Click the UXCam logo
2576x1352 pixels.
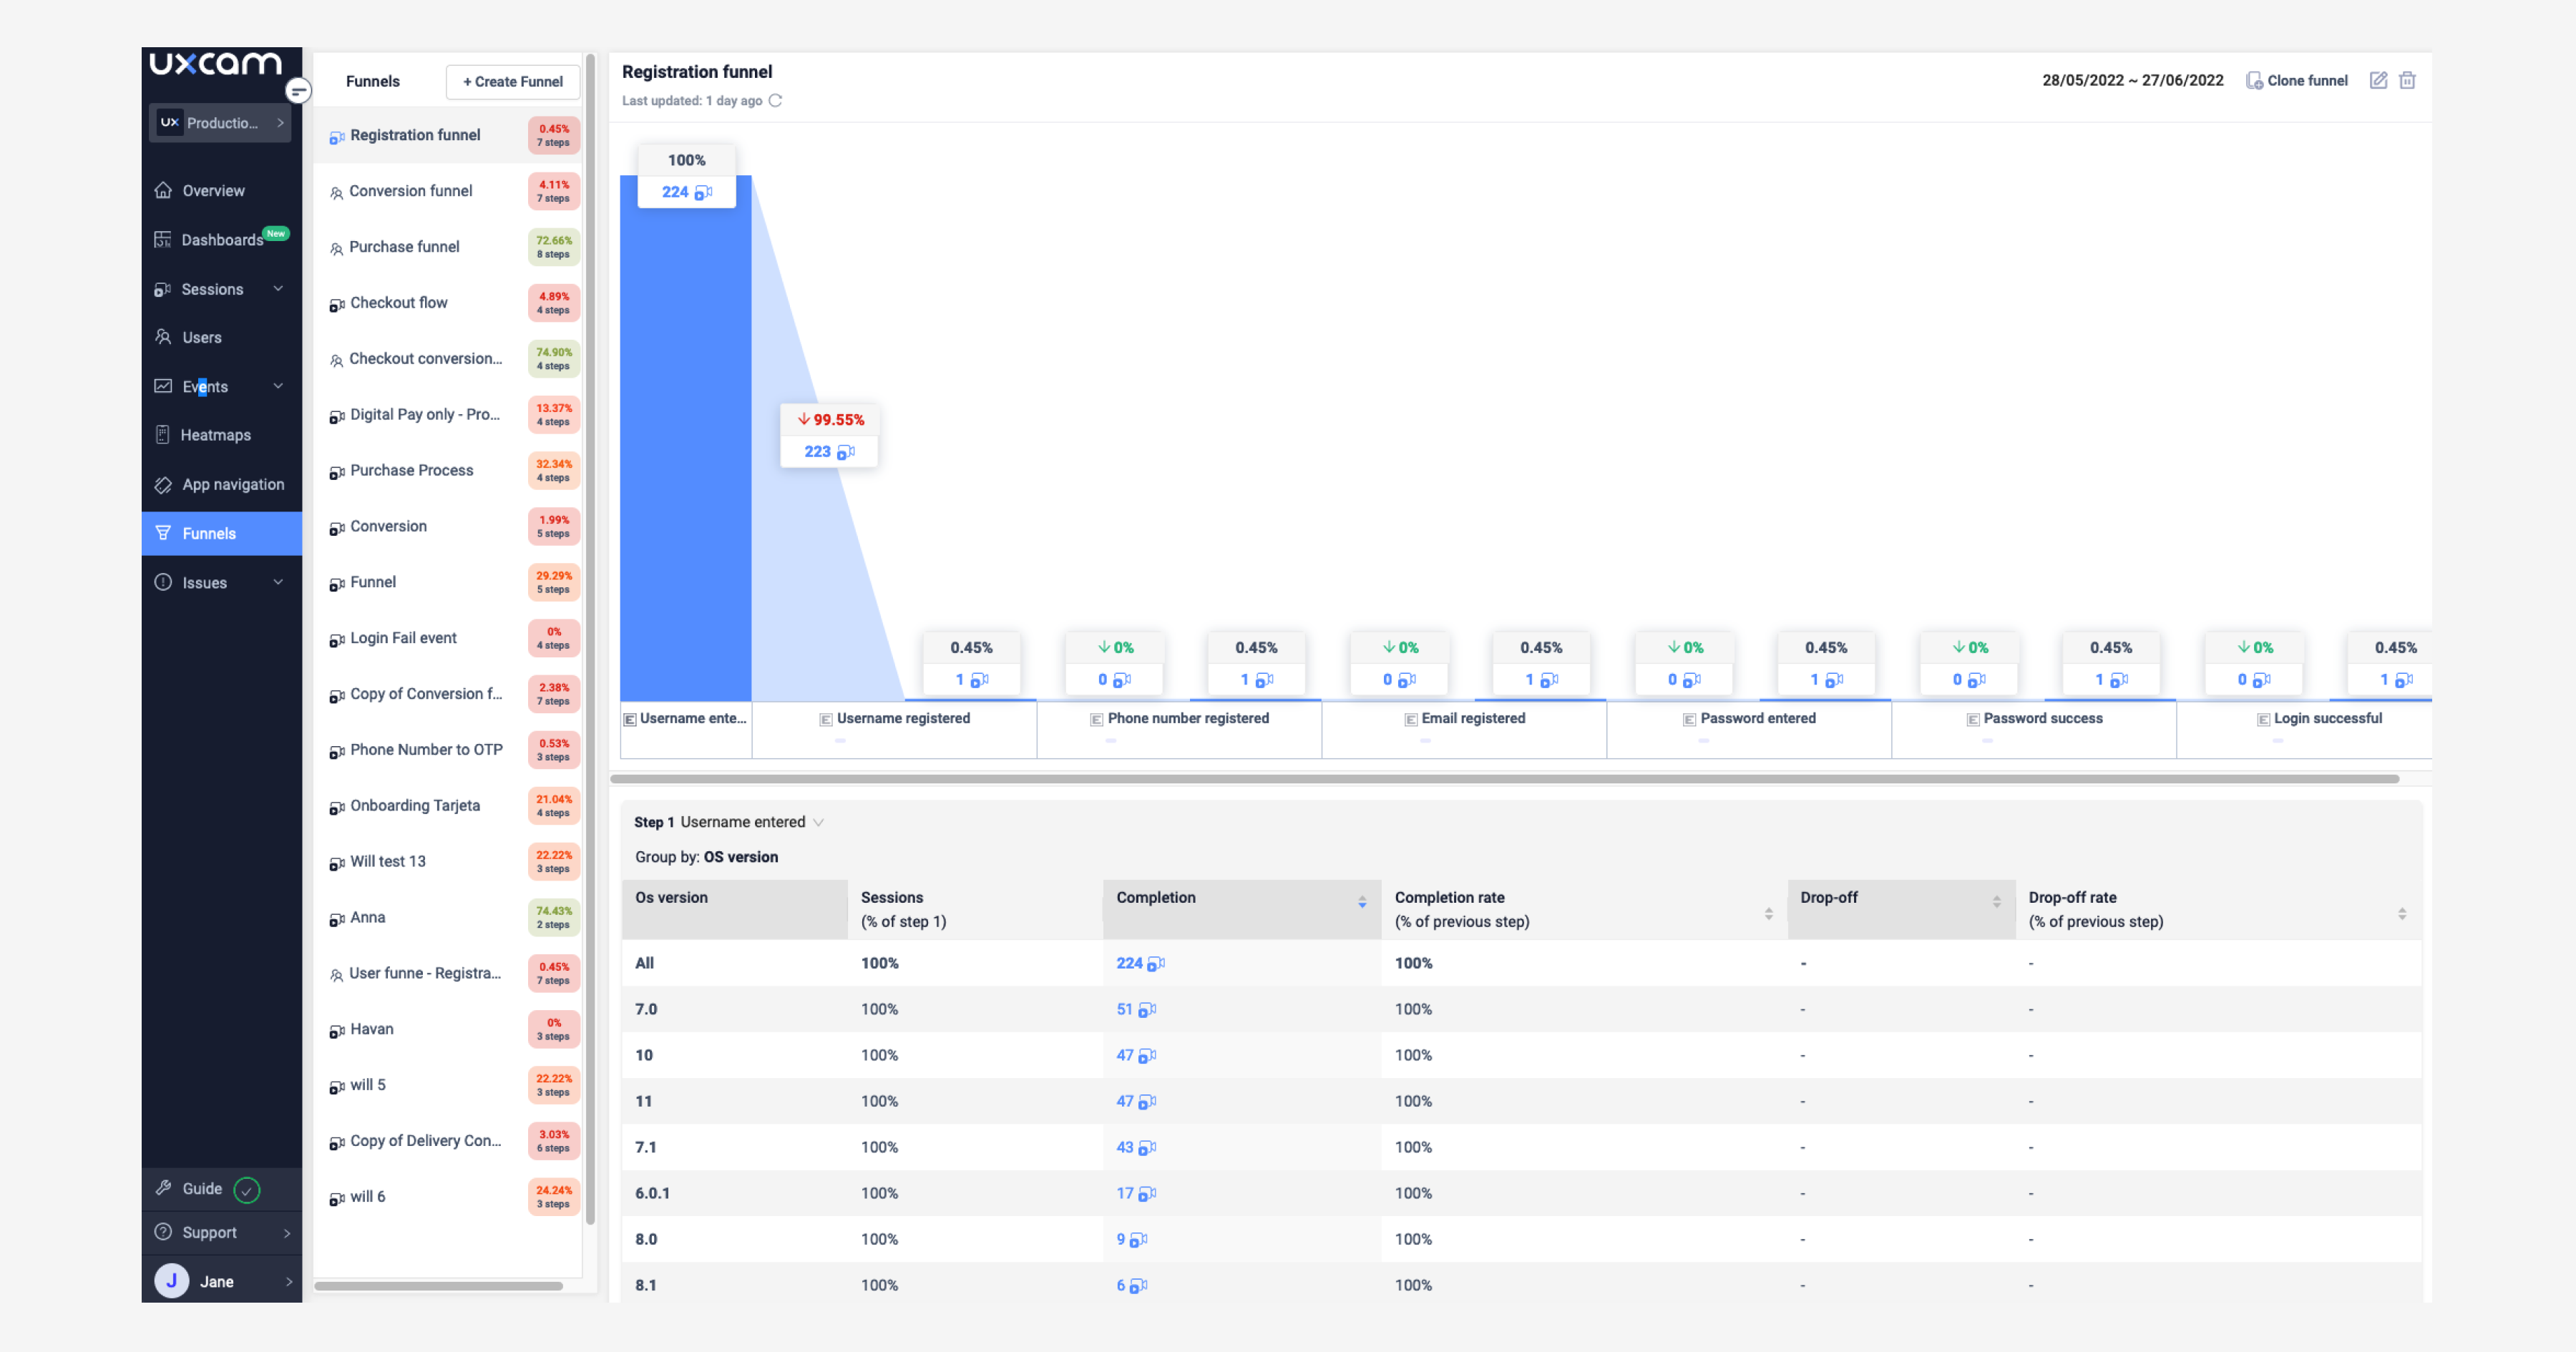(x=214, y=64)
